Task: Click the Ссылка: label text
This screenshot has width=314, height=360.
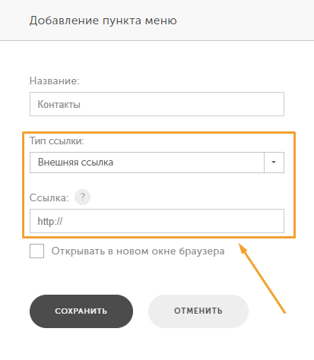Action: [49, 197]
